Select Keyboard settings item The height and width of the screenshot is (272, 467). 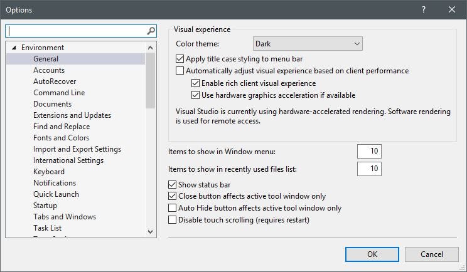49,172
